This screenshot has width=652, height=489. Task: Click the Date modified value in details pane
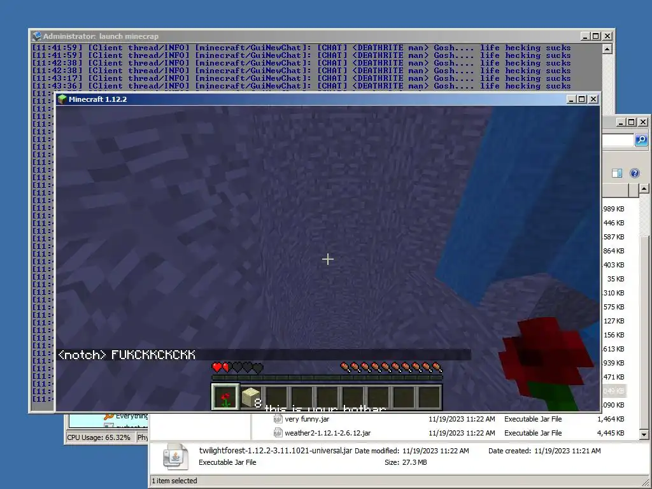coord(436,451)
